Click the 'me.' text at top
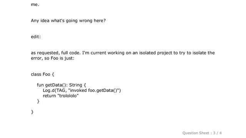Viewport: 246px width, 138px height. pyautogui.click(x=35, y=5)
